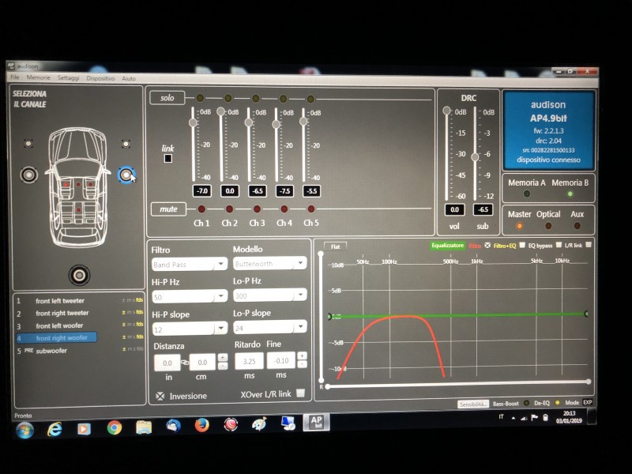
Task: Click the Ch 2 level slider knob
Action: (220, 111)
